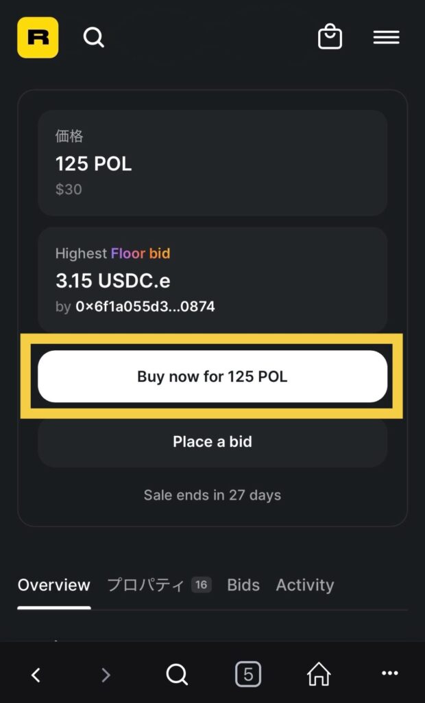View the Activity tab

coord(305,585)
